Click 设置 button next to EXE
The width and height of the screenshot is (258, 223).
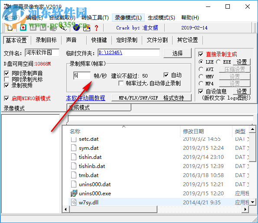click(x=242, y=62)
